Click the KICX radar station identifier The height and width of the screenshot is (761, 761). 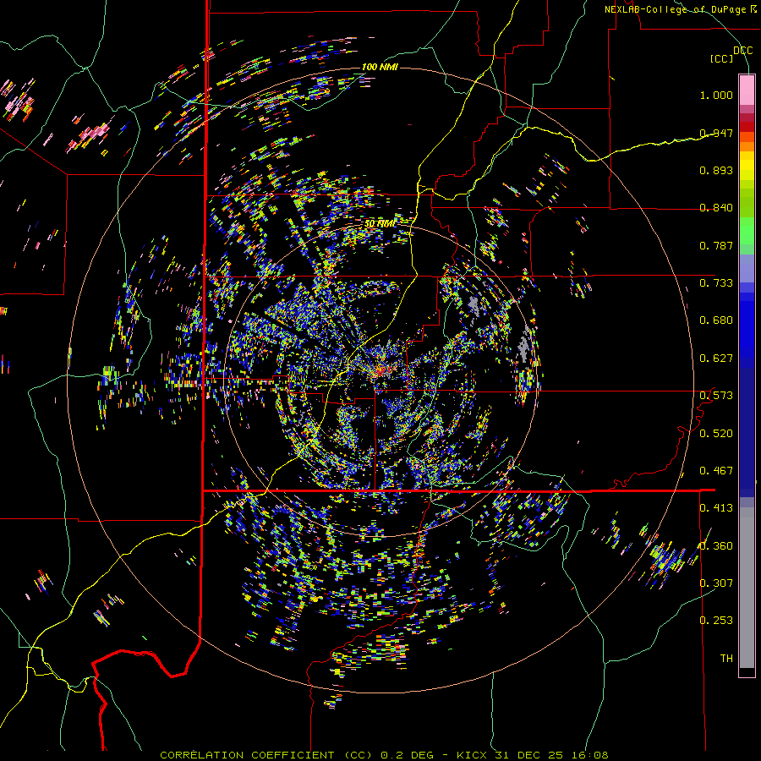[x=473, y=755]
